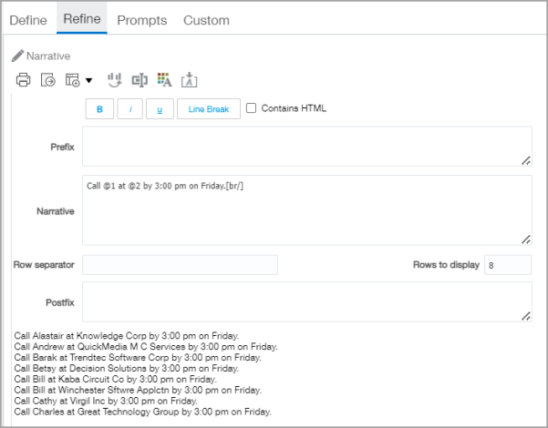The height and width of the screenshot is (428, 548).
Task: Click the 'Call Barak at Trendtec' line
Action: coord(138,358)
